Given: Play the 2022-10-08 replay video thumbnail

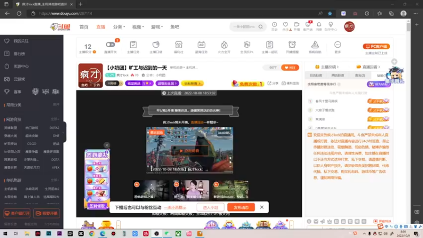Looking at the screenshot, I should click(190, 151).
